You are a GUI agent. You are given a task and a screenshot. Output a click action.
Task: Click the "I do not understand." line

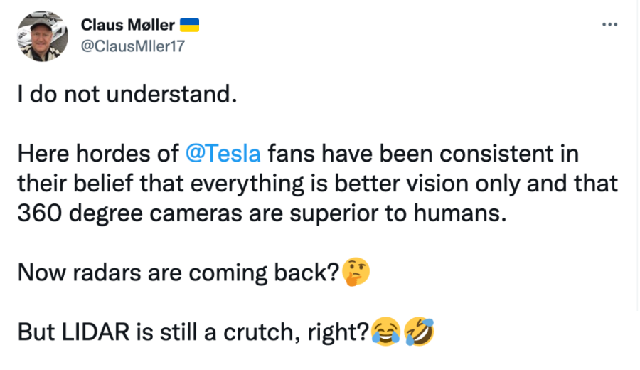127,95
